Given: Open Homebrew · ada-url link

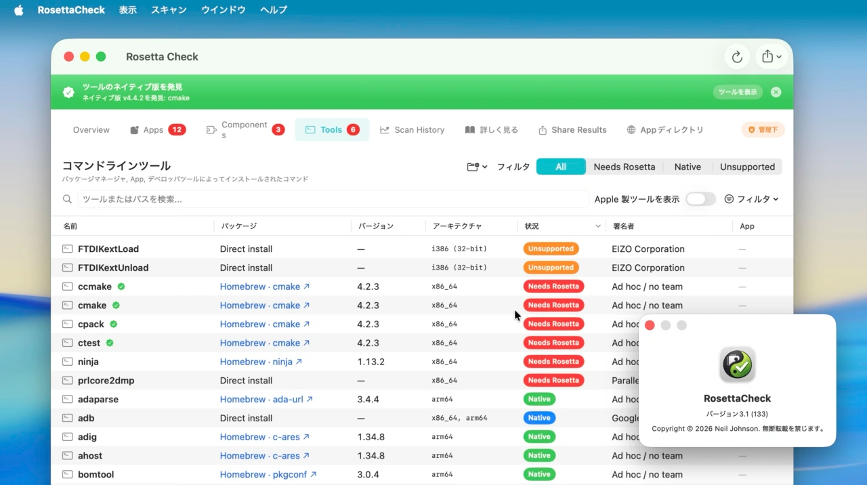Looking at the screenshot, I should [x=266, y=400].
